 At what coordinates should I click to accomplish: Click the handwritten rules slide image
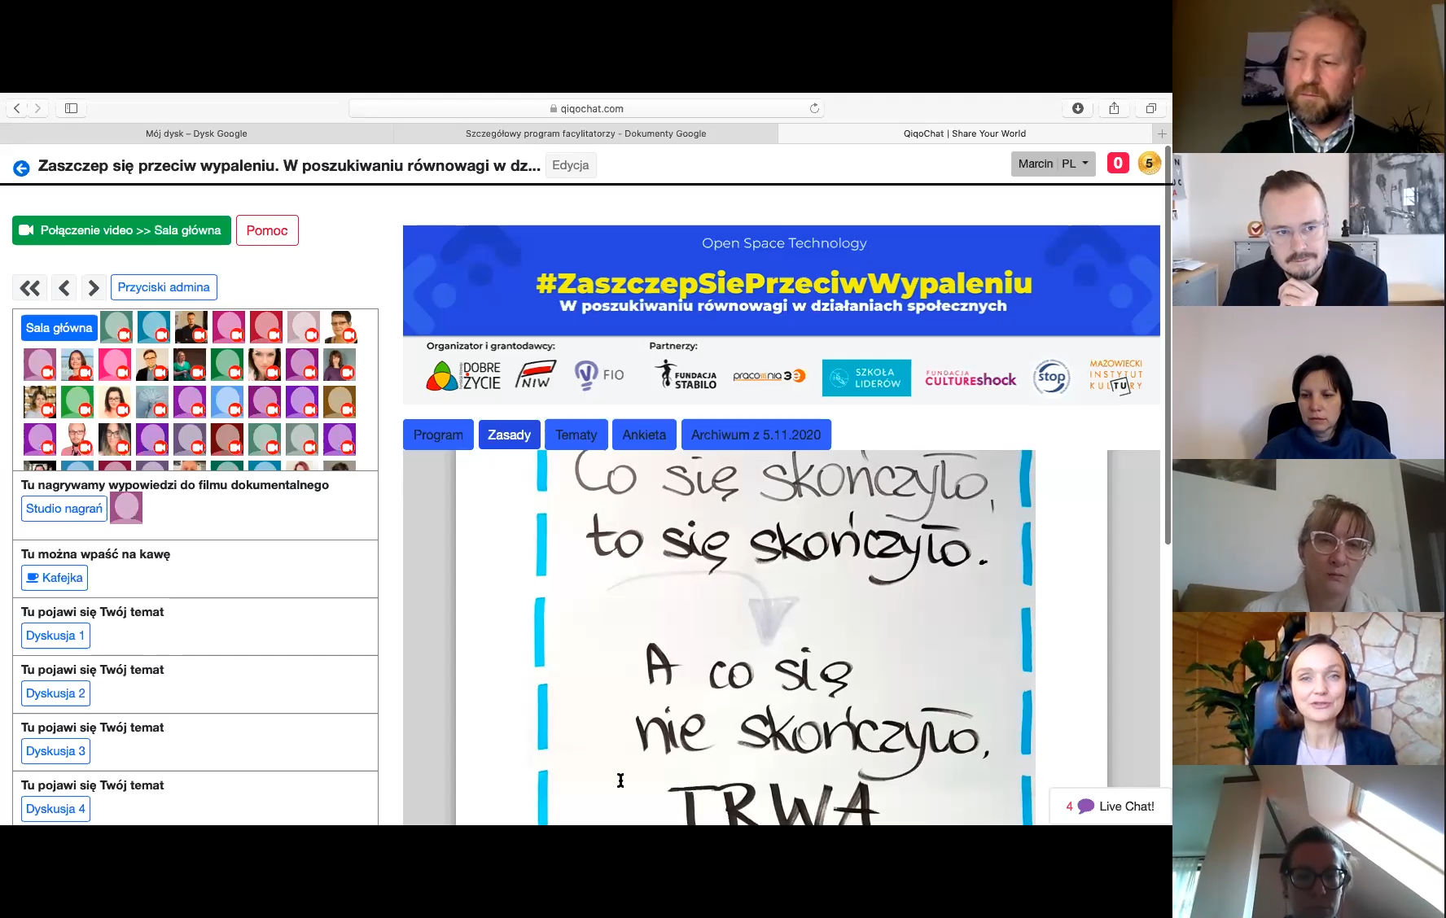[x=782, y=637]
